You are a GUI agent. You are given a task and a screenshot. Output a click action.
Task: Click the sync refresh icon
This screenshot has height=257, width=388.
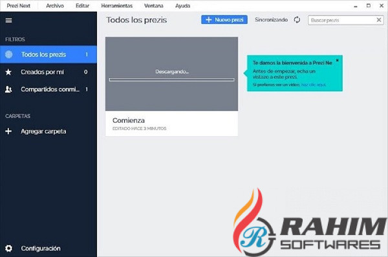297,20
